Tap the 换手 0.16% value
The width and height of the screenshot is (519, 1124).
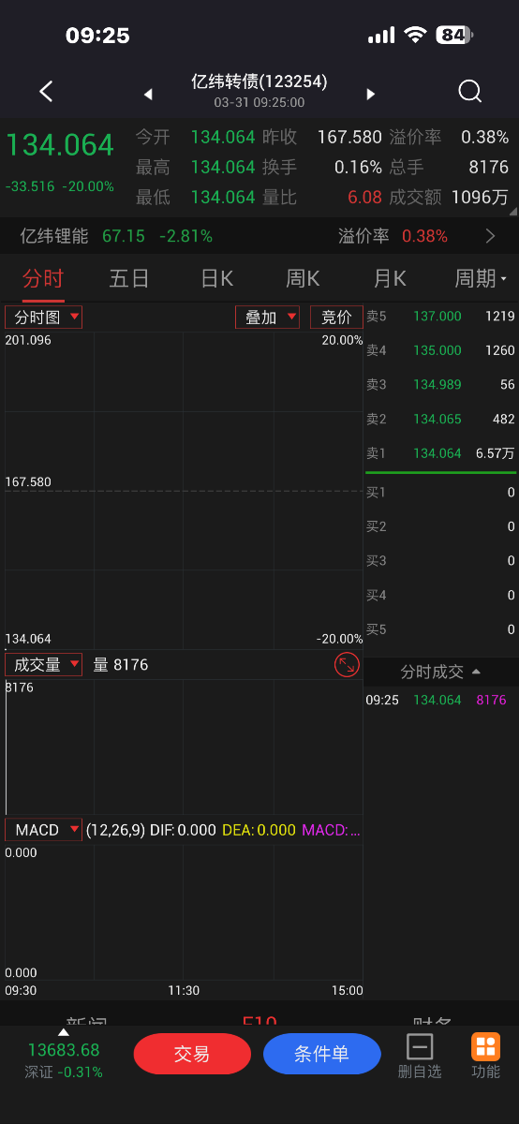[x=358, y=167]
